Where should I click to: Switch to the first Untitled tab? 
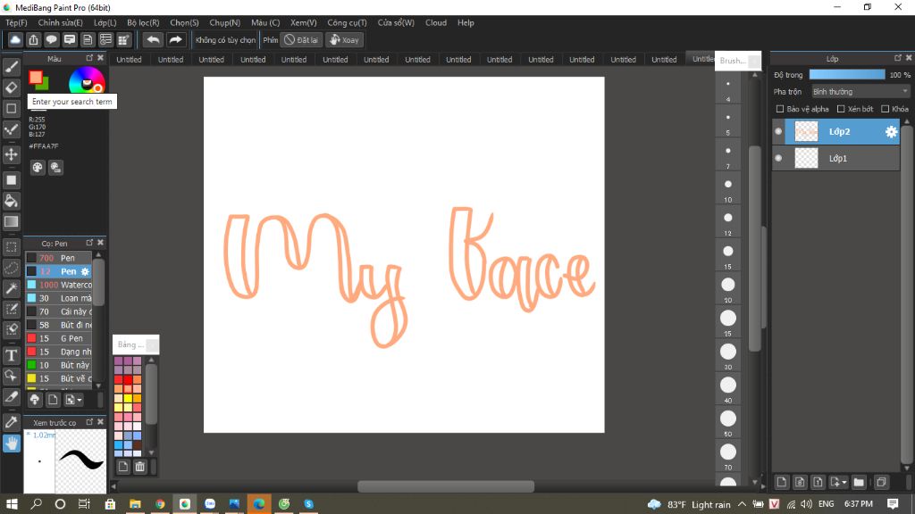[129, 60]
